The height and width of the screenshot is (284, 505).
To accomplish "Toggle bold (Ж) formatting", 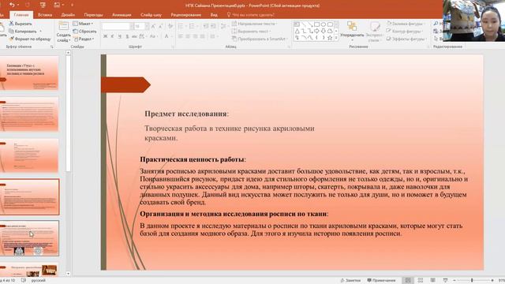I will pyautogui.click(x=105, y=36).
